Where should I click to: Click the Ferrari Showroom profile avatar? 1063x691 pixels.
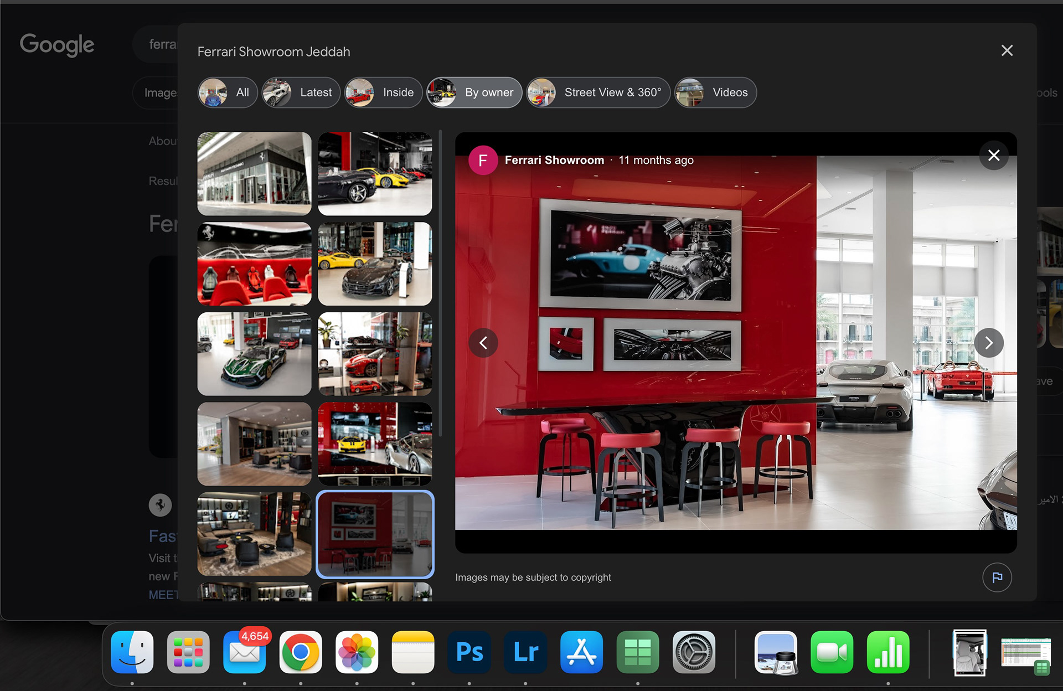point(483,161)
